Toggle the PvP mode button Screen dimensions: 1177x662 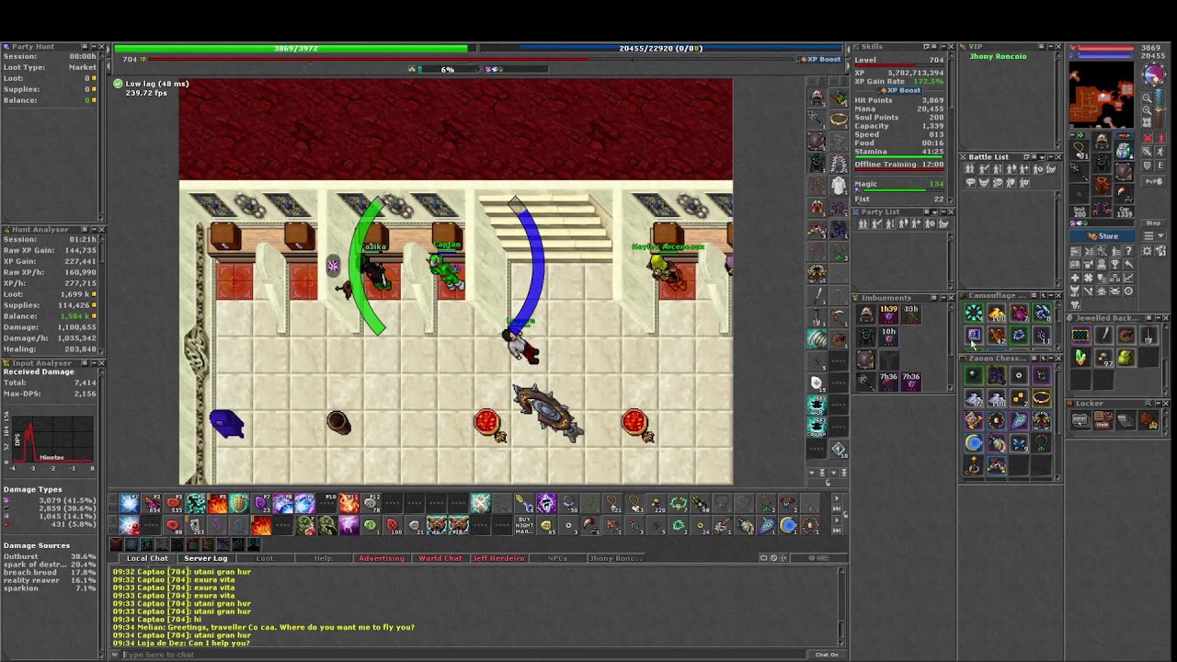pyautogui.click(x=1154, y=181)
